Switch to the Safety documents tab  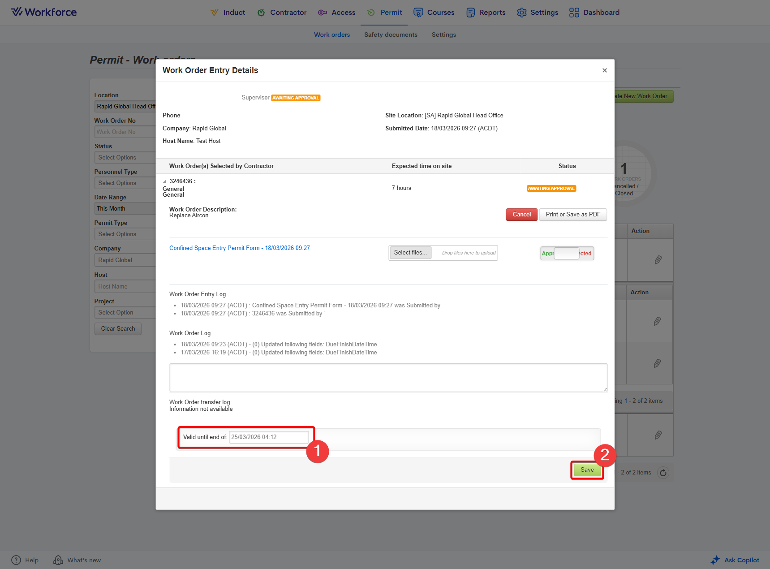pos(391,34)
